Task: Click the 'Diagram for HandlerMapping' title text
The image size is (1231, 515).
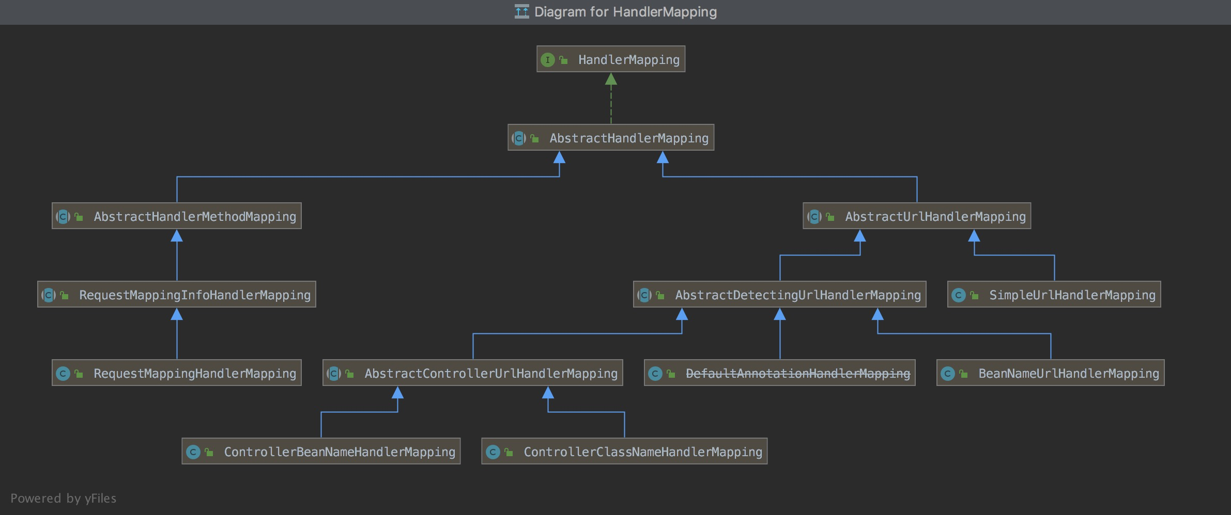Action: pyautogui.click(x=625, y=12)
